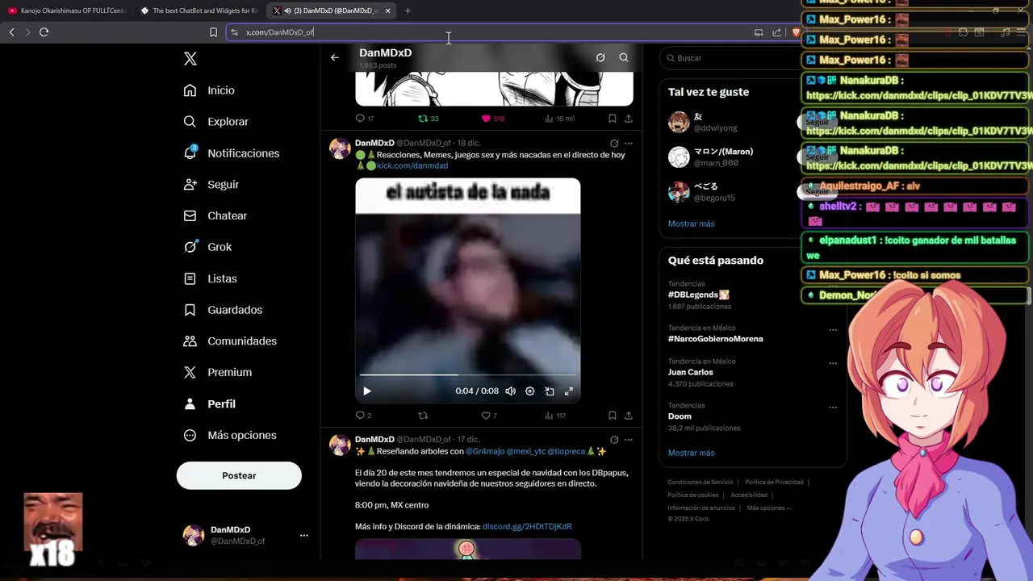Click Mostrar más under Qué está pasando
The image size is (1033, 581).
[x=691, y=454]
